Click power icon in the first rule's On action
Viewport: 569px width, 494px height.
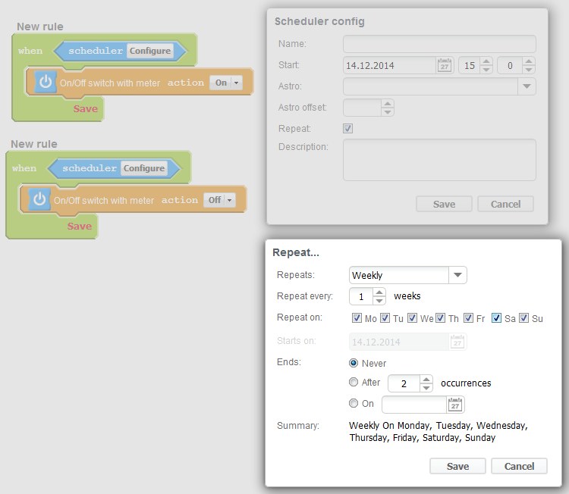(46, 83)
